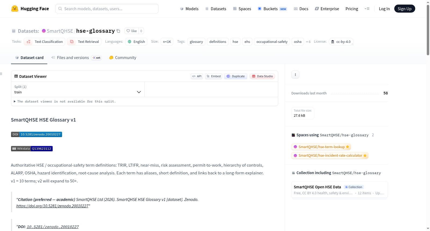Click the Embed button
430x231 pixels.
point(213,76)
